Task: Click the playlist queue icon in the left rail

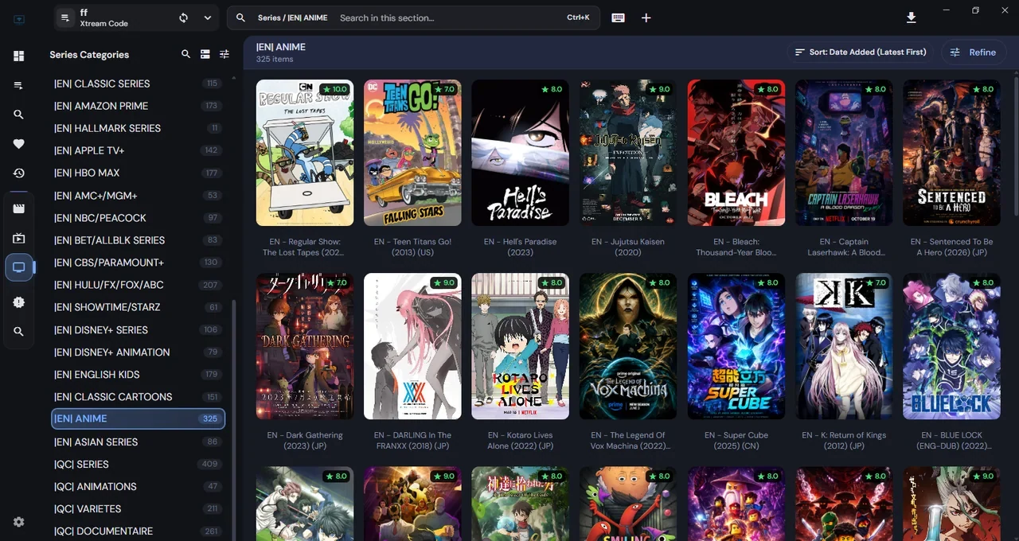Action: coord(19,85)
